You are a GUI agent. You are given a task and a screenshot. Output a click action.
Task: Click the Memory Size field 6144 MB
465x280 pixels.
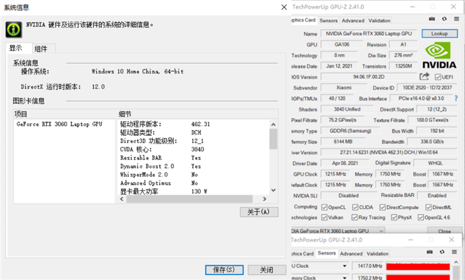pos(343,141)
